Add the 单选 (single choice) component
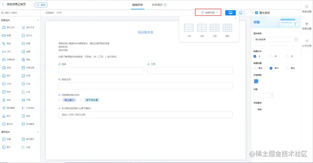The height and width of the screenshot is (163, 313). coord(26,60)
